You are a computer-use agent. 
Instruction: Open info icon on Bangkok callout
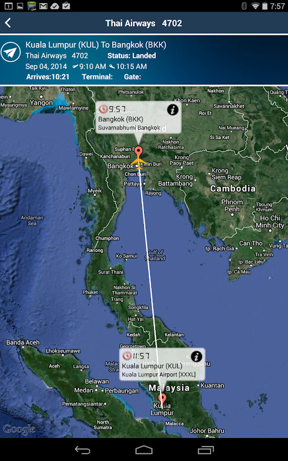click(173, 110)
